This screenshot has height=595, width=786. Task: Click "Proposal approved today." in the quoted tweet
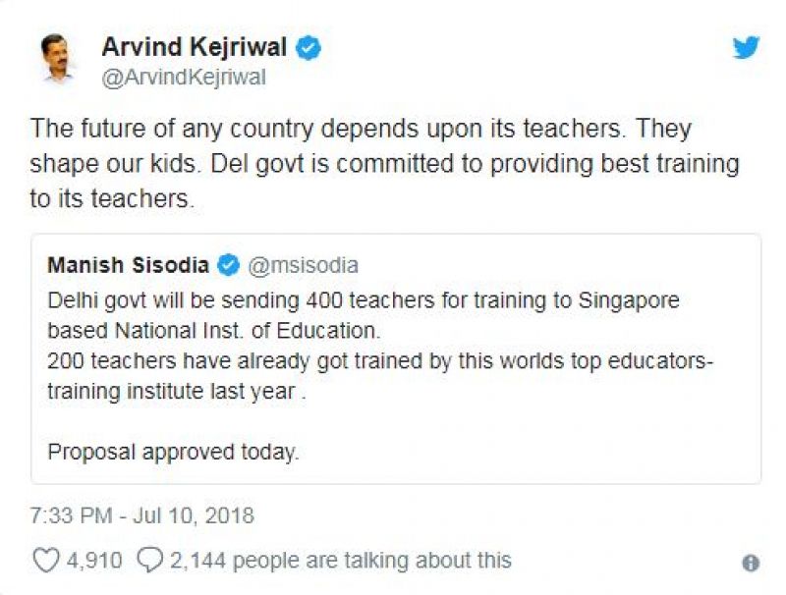tap(172, 453)
